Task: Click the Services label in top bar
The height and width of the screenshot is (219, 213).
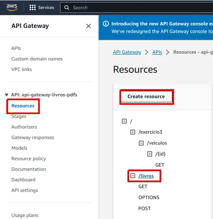Action: point(46,8)
